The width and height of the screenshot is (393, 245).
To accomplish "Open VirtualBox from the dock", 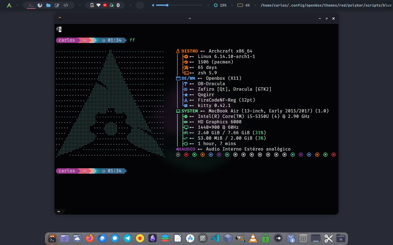I will point(228,238).
